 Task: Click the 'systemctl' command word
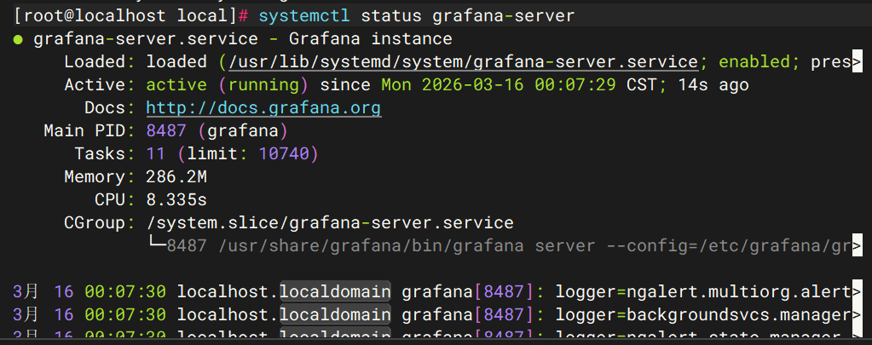coord(304,15)
